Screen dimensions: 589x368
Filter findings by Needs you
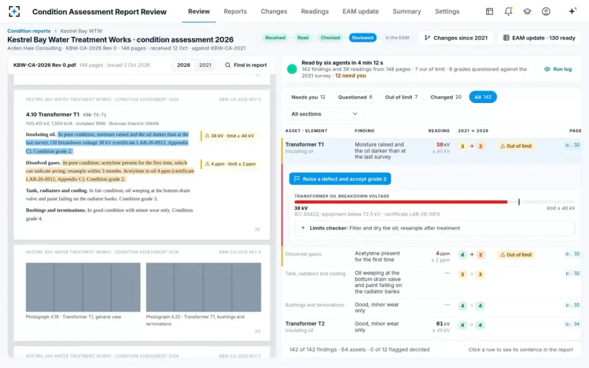[308, 97]
